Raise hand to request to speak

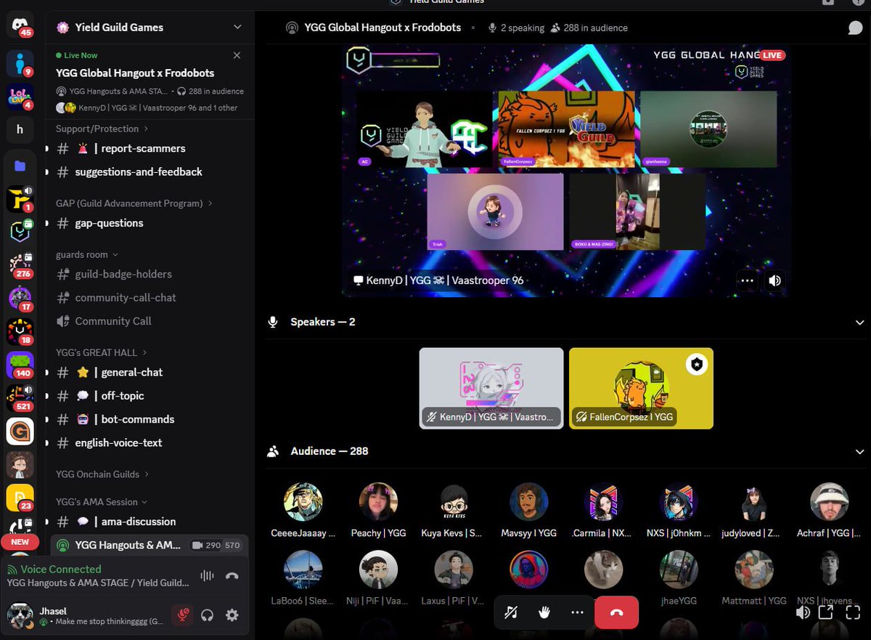(x=544, y=612)
